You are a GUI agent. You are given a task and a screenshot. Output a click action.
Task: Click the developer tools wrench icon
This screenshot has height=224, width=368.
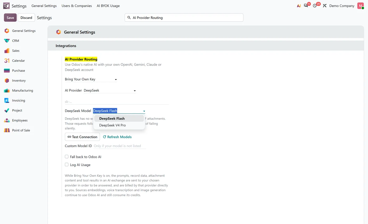325,6
